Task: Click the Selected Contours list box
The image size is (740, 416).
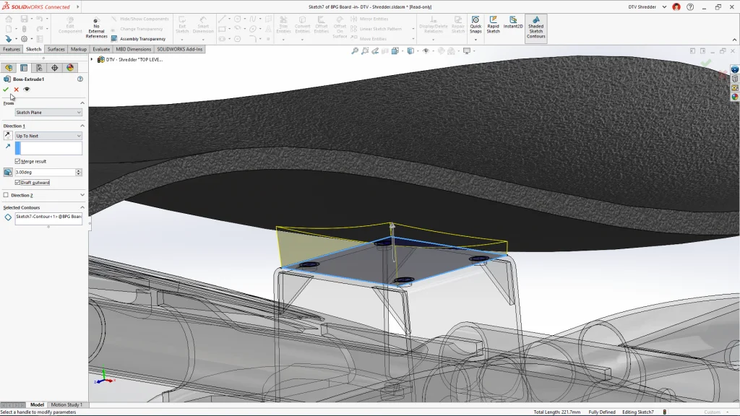Action: coord(48,217)
